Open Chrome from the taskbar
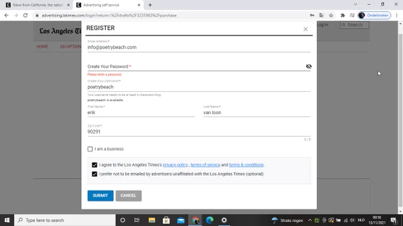The height and width of the screenshot is (226, 403). (x=196, y=220)
